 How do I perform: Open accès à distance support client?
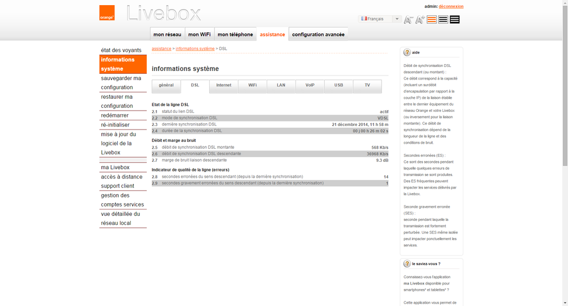pyautogui.click(x=123, y=181)
